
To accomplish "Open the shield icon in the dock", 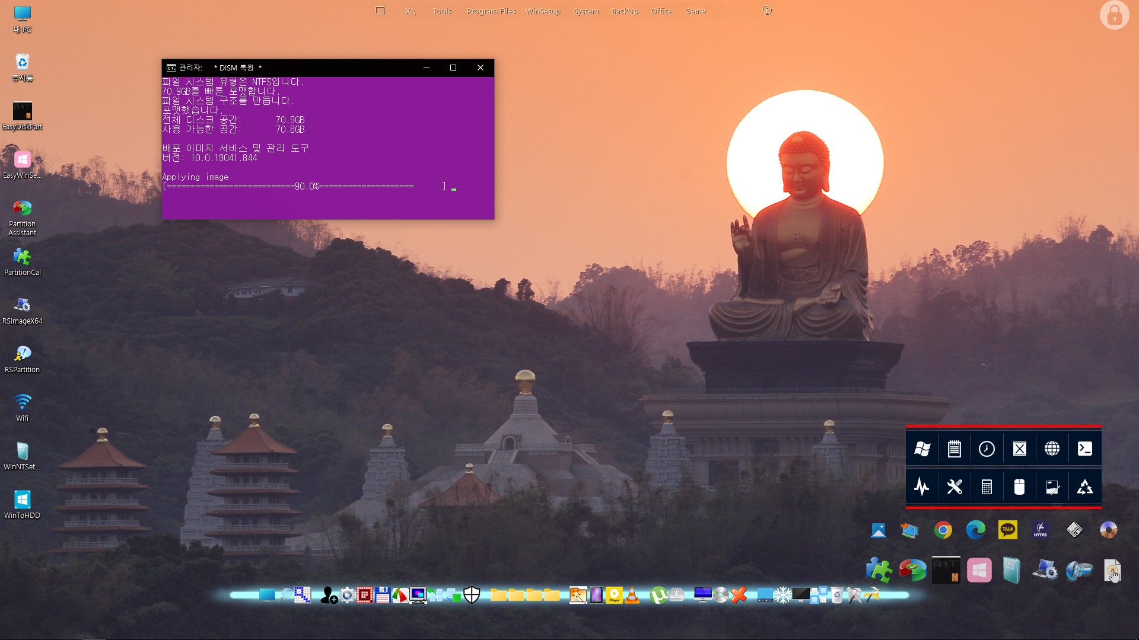I will 472,594.
